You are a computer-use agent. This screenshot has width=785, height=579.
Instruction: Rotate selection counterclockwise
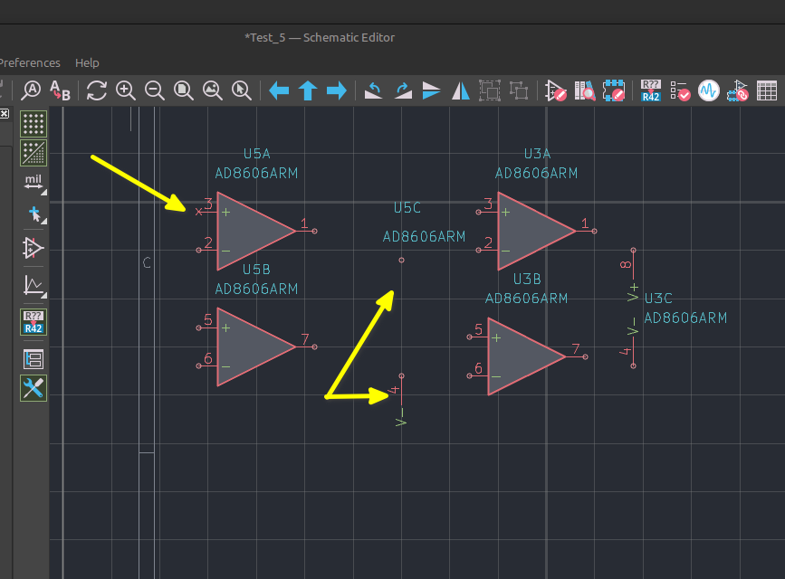click(x=373, y=90)
